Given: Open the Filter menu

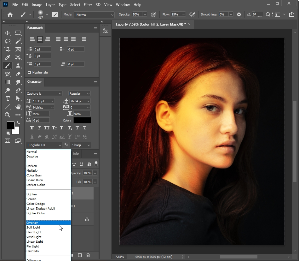Looking at the screenshot, I should coord(88,5).
